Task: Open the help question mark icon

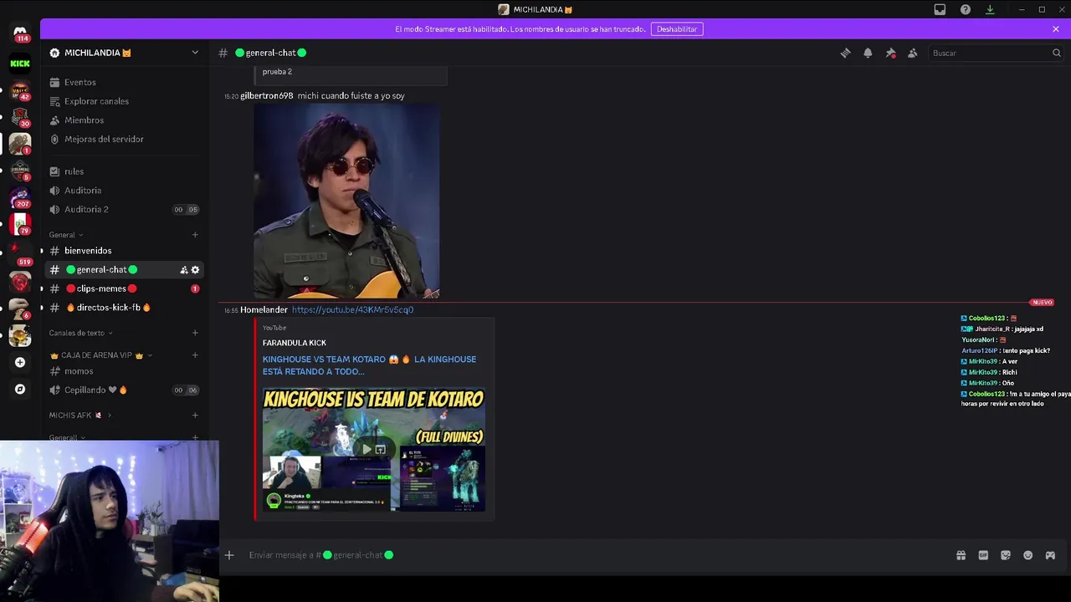Action: tap(966, 9)
